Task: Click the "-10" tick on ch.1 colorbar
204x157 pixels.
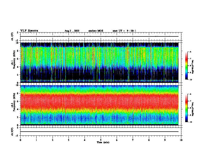Action: pyautogui.click(x=191, y=80)
